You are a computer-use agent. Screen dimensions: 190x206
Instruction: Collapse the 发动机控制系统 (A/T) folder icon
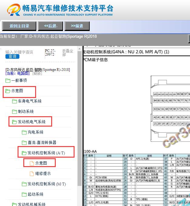(x=24, y=153)
